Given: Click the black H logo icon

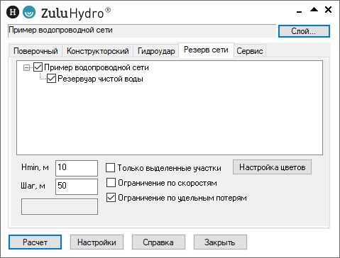Looking at the screenshot, I should tap(13, 12).
